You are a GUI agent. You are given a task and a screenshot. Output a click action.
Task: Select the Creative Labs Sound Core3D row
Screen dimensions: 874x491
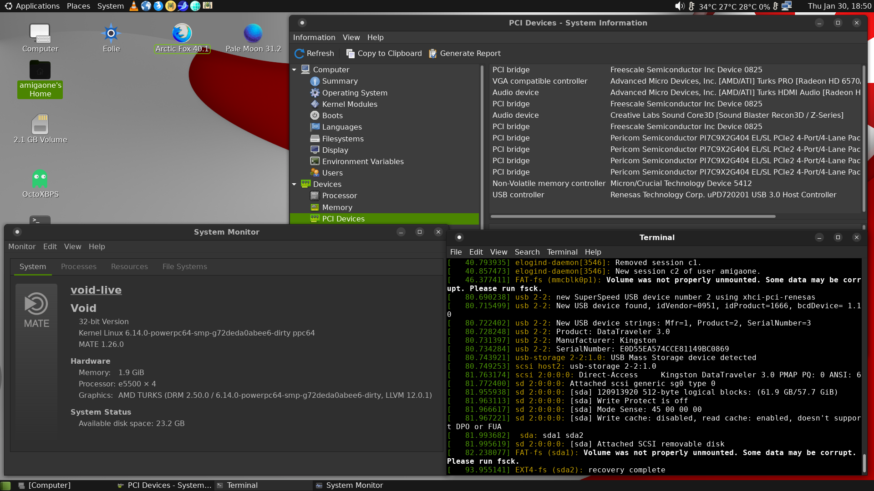(x=676, y=115)
